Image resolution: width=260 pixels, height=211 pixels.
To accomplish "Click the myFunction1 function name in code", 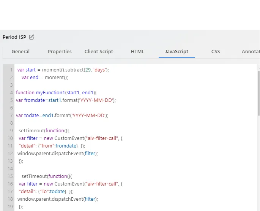I will coord(50,92).
